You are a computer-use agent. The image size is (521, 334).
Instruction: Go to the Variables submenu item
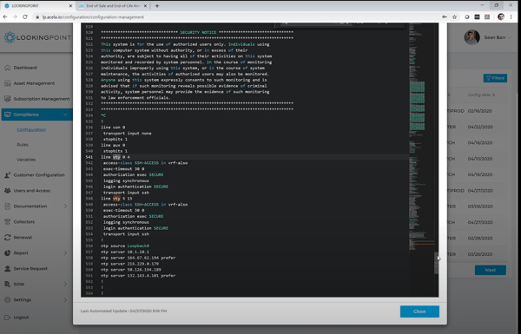(x=26, y=160)
